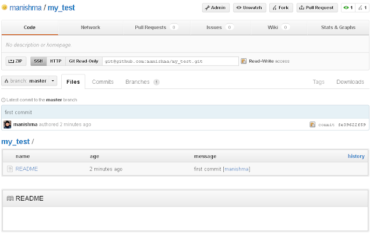The height and width of the screenshot is (239, 373).
Task: Expand the branch: master dropdown
Action: point(30,81)
